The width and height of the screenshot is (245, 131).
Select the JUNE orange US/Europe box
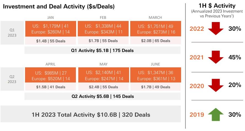[156, 75]
